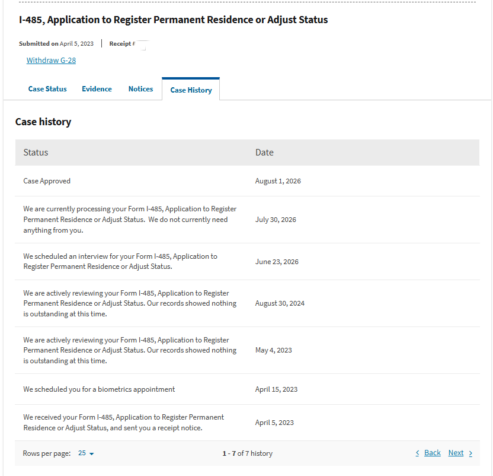Open the Notices tab
Viewport: 493px width, 476px height.
(x=140, y=89)
